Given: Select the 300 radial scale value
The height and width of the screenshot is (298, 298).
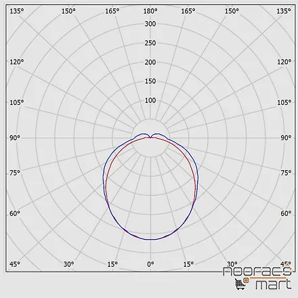Looking at the screenshot, I should tap(150, 24).
